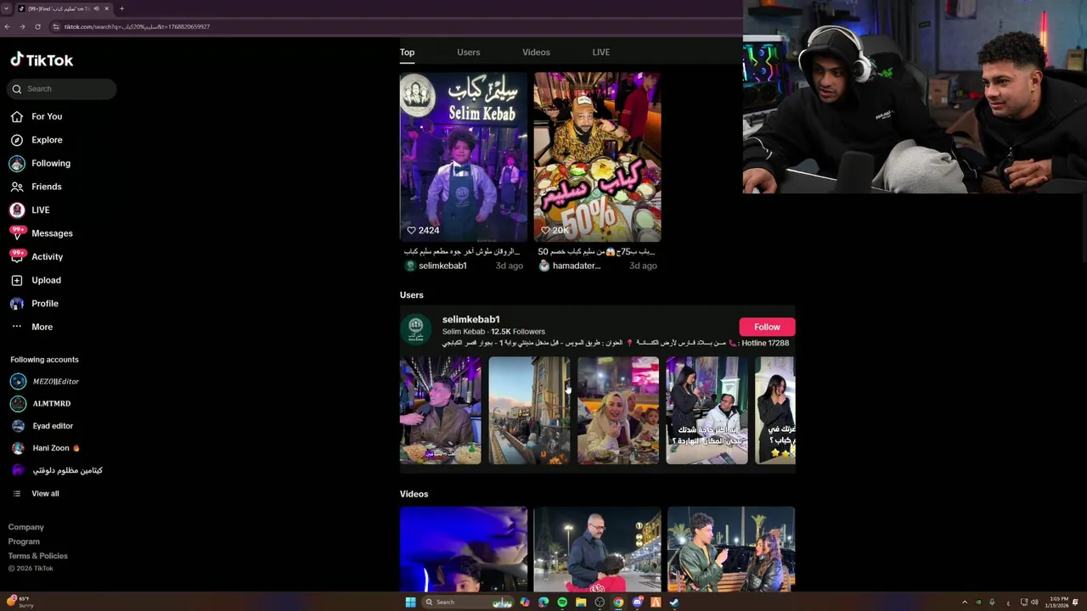Expand the Program footer section

(x=24, y=541)
